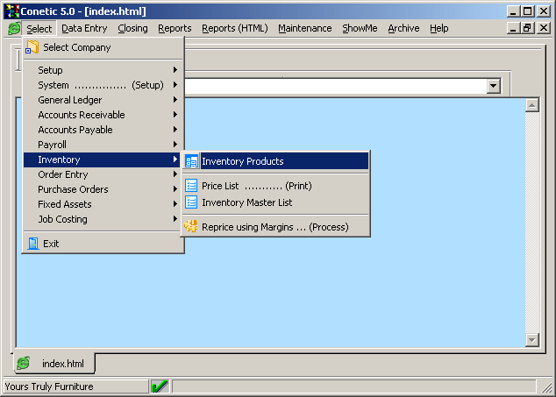Expand the General Ledger submenu
Screen dimensions: 556x397
tap(175, 100)
